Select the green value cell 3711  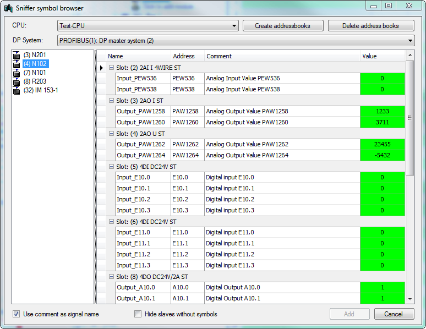pos(383,122)
